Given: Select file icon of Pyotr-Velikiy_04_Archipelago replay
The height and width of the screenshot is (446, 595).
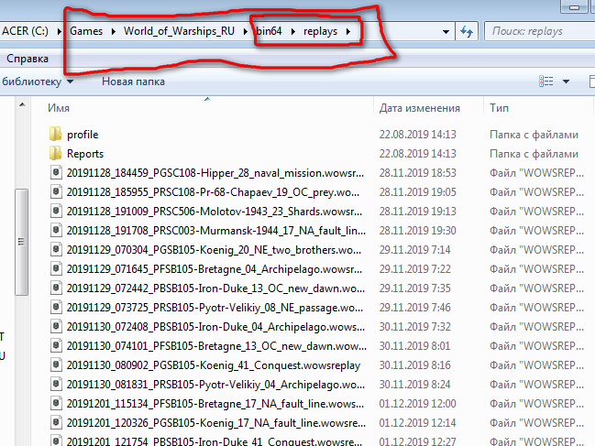Looking at the screenshot, I should (56, 384).
